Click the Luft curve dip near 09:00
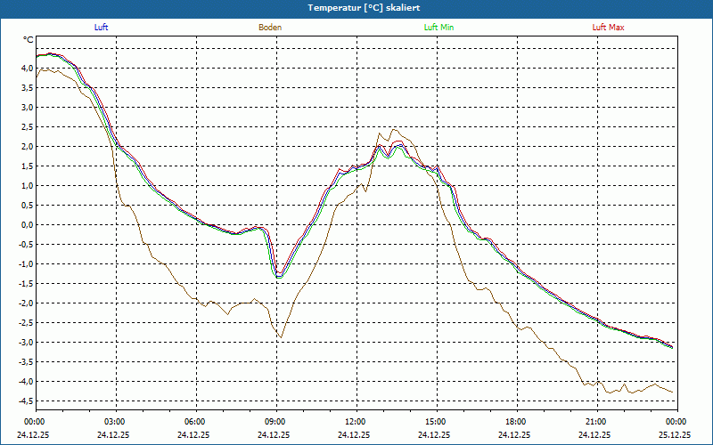The image size is (713, 445). (279, 276)
